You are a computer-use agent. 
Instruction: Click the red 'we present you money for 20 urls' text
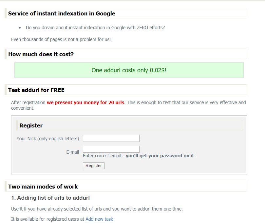click(85, 102)
